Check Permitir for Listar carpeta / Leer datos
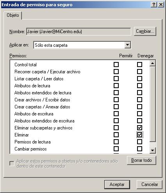This screenshot has width=166, height=193. point(116,79)
